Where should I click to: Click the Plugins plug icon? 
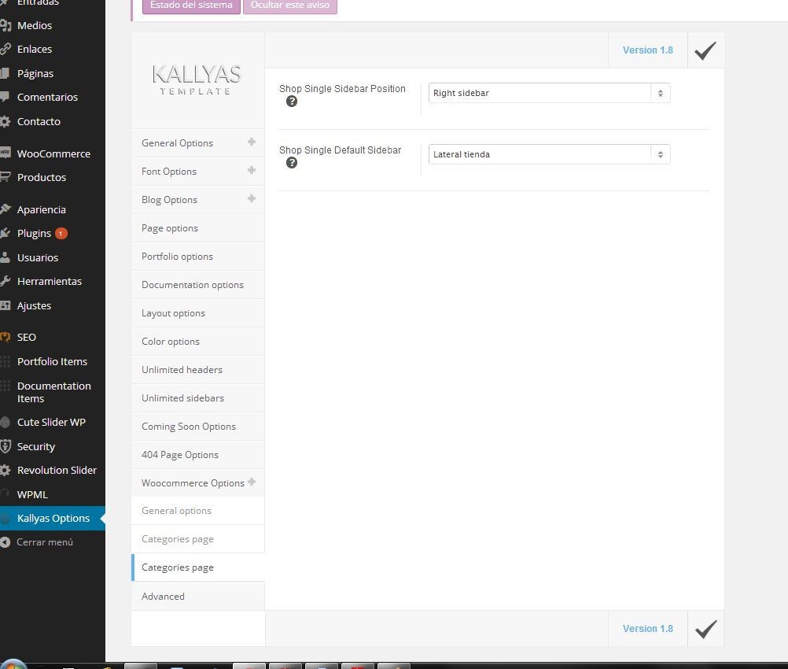click(x=6, y=233)
